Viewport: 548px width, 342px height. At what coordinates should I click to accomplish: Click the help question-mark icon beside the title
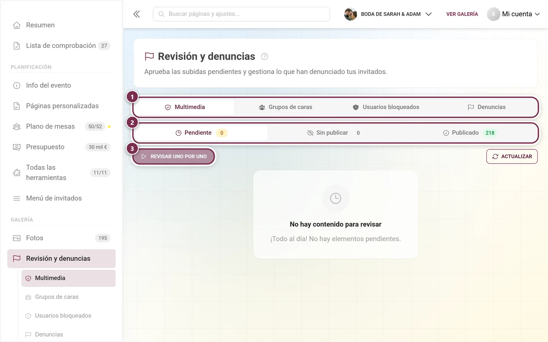click(264, 57)
